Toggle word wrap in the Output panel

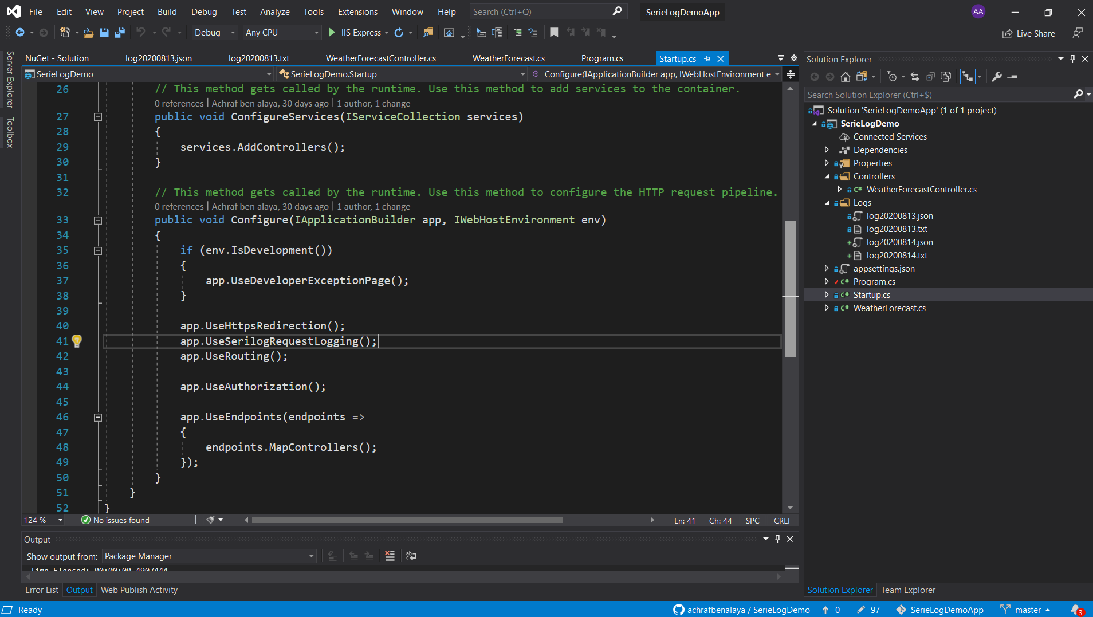pyautogui.click(x=411, y=556)
